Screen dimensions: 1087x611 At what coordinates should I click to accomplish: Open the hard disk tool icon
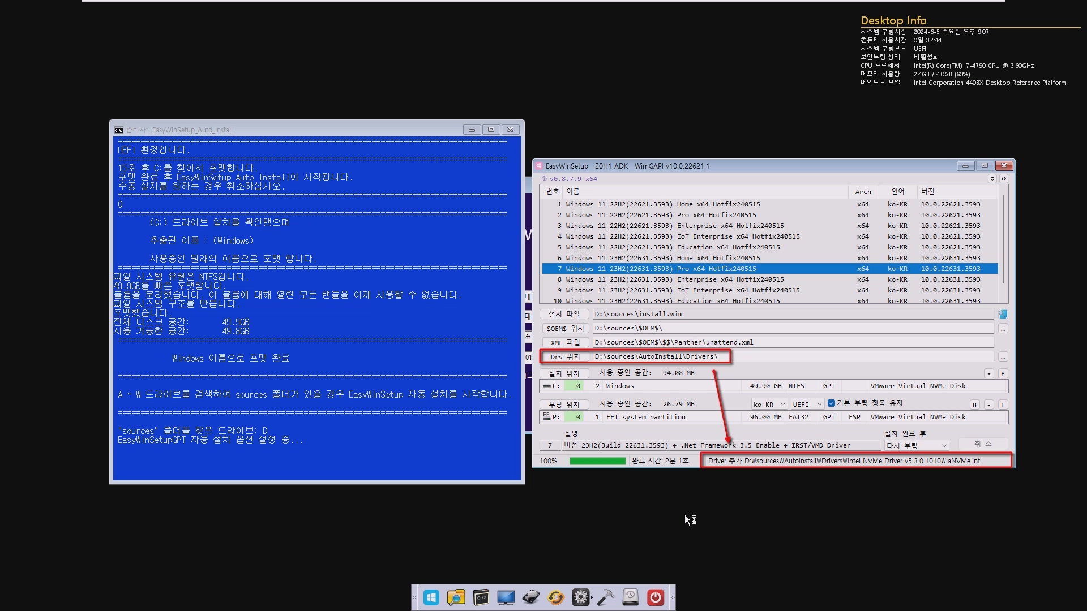tap(530, 597)
